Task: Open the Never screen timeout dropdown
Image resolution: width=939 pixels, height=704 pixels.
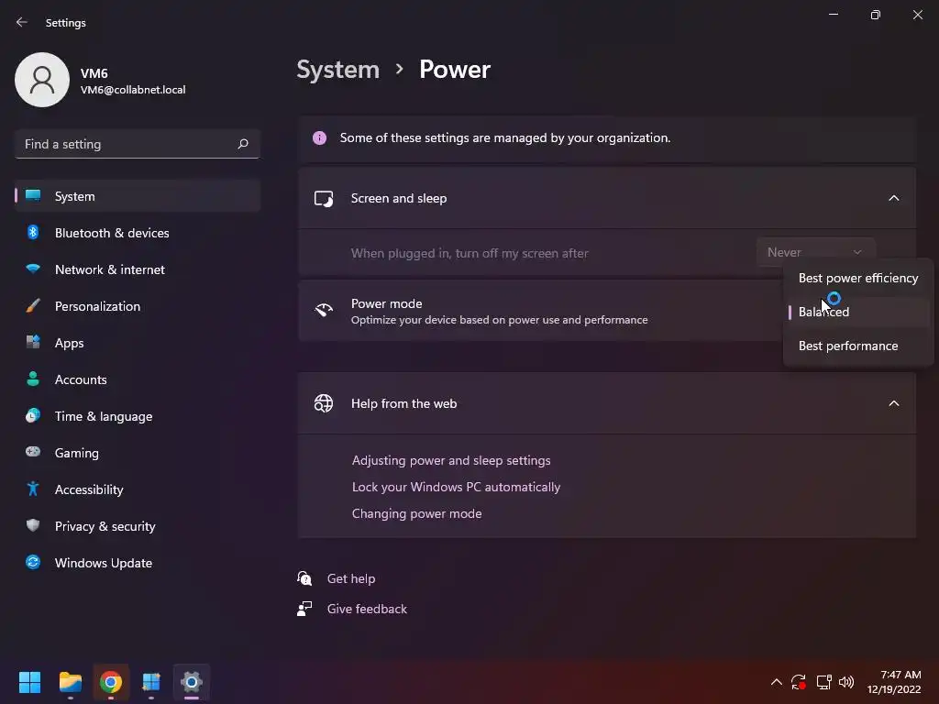Action: 815,253
